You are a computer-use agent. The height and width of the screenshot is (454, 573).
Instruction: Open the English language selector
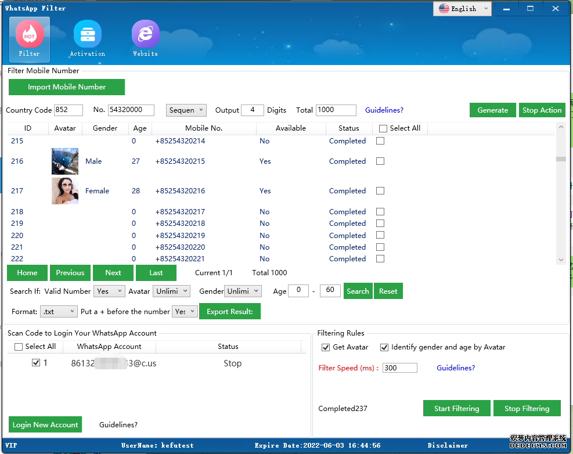coord(462,9)
